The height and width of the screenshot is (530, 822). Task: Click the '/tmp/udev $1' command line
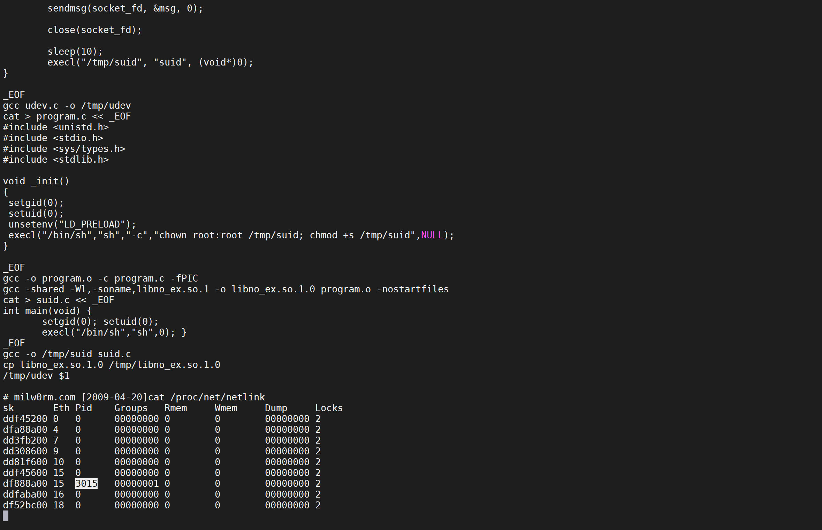click(x=36, y=376)
